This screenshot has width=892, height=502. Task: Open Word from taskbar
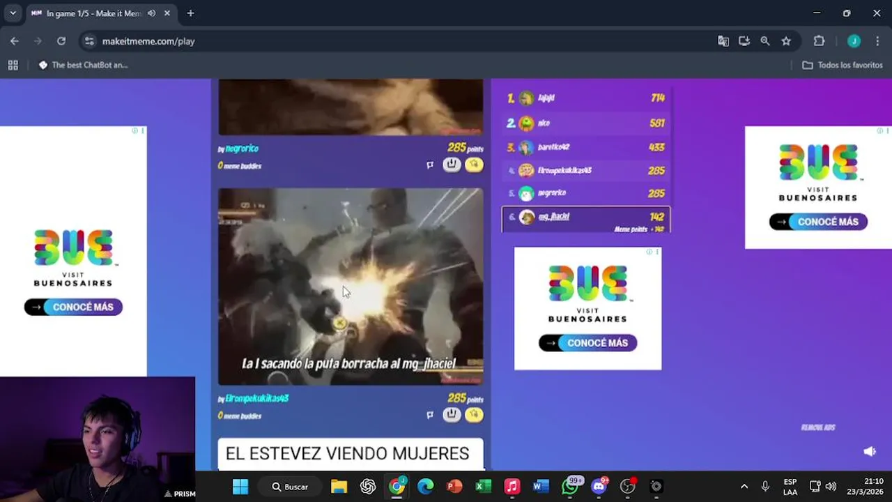tap(541, 487)
